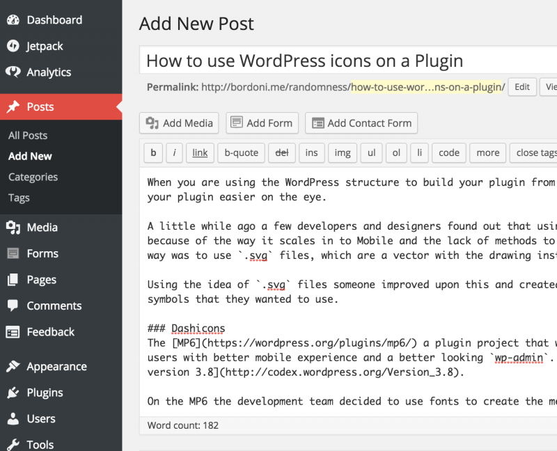Select the Posts menu
The height and width of the screenshot is (451, 557).
61,106
